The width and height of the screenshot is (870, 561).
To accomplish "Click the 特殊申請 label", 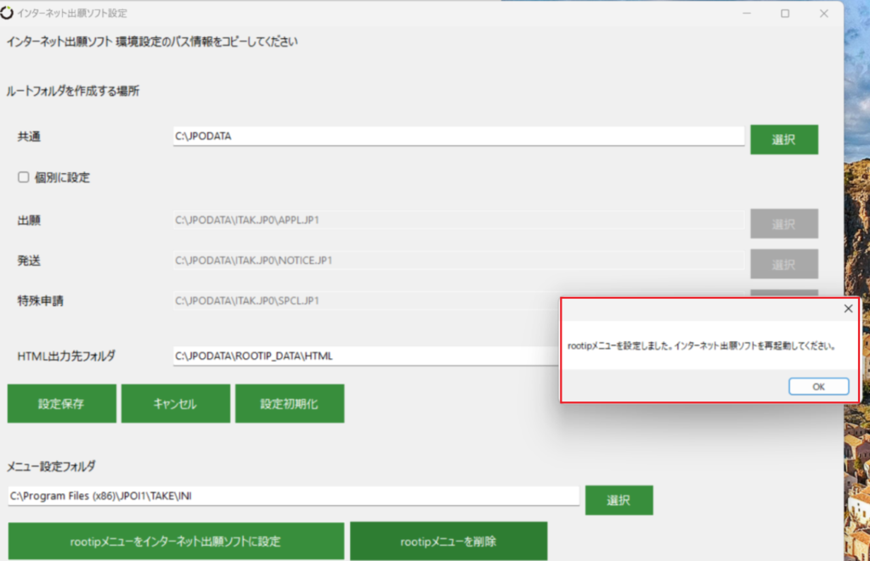I will (x=41, y=301).
